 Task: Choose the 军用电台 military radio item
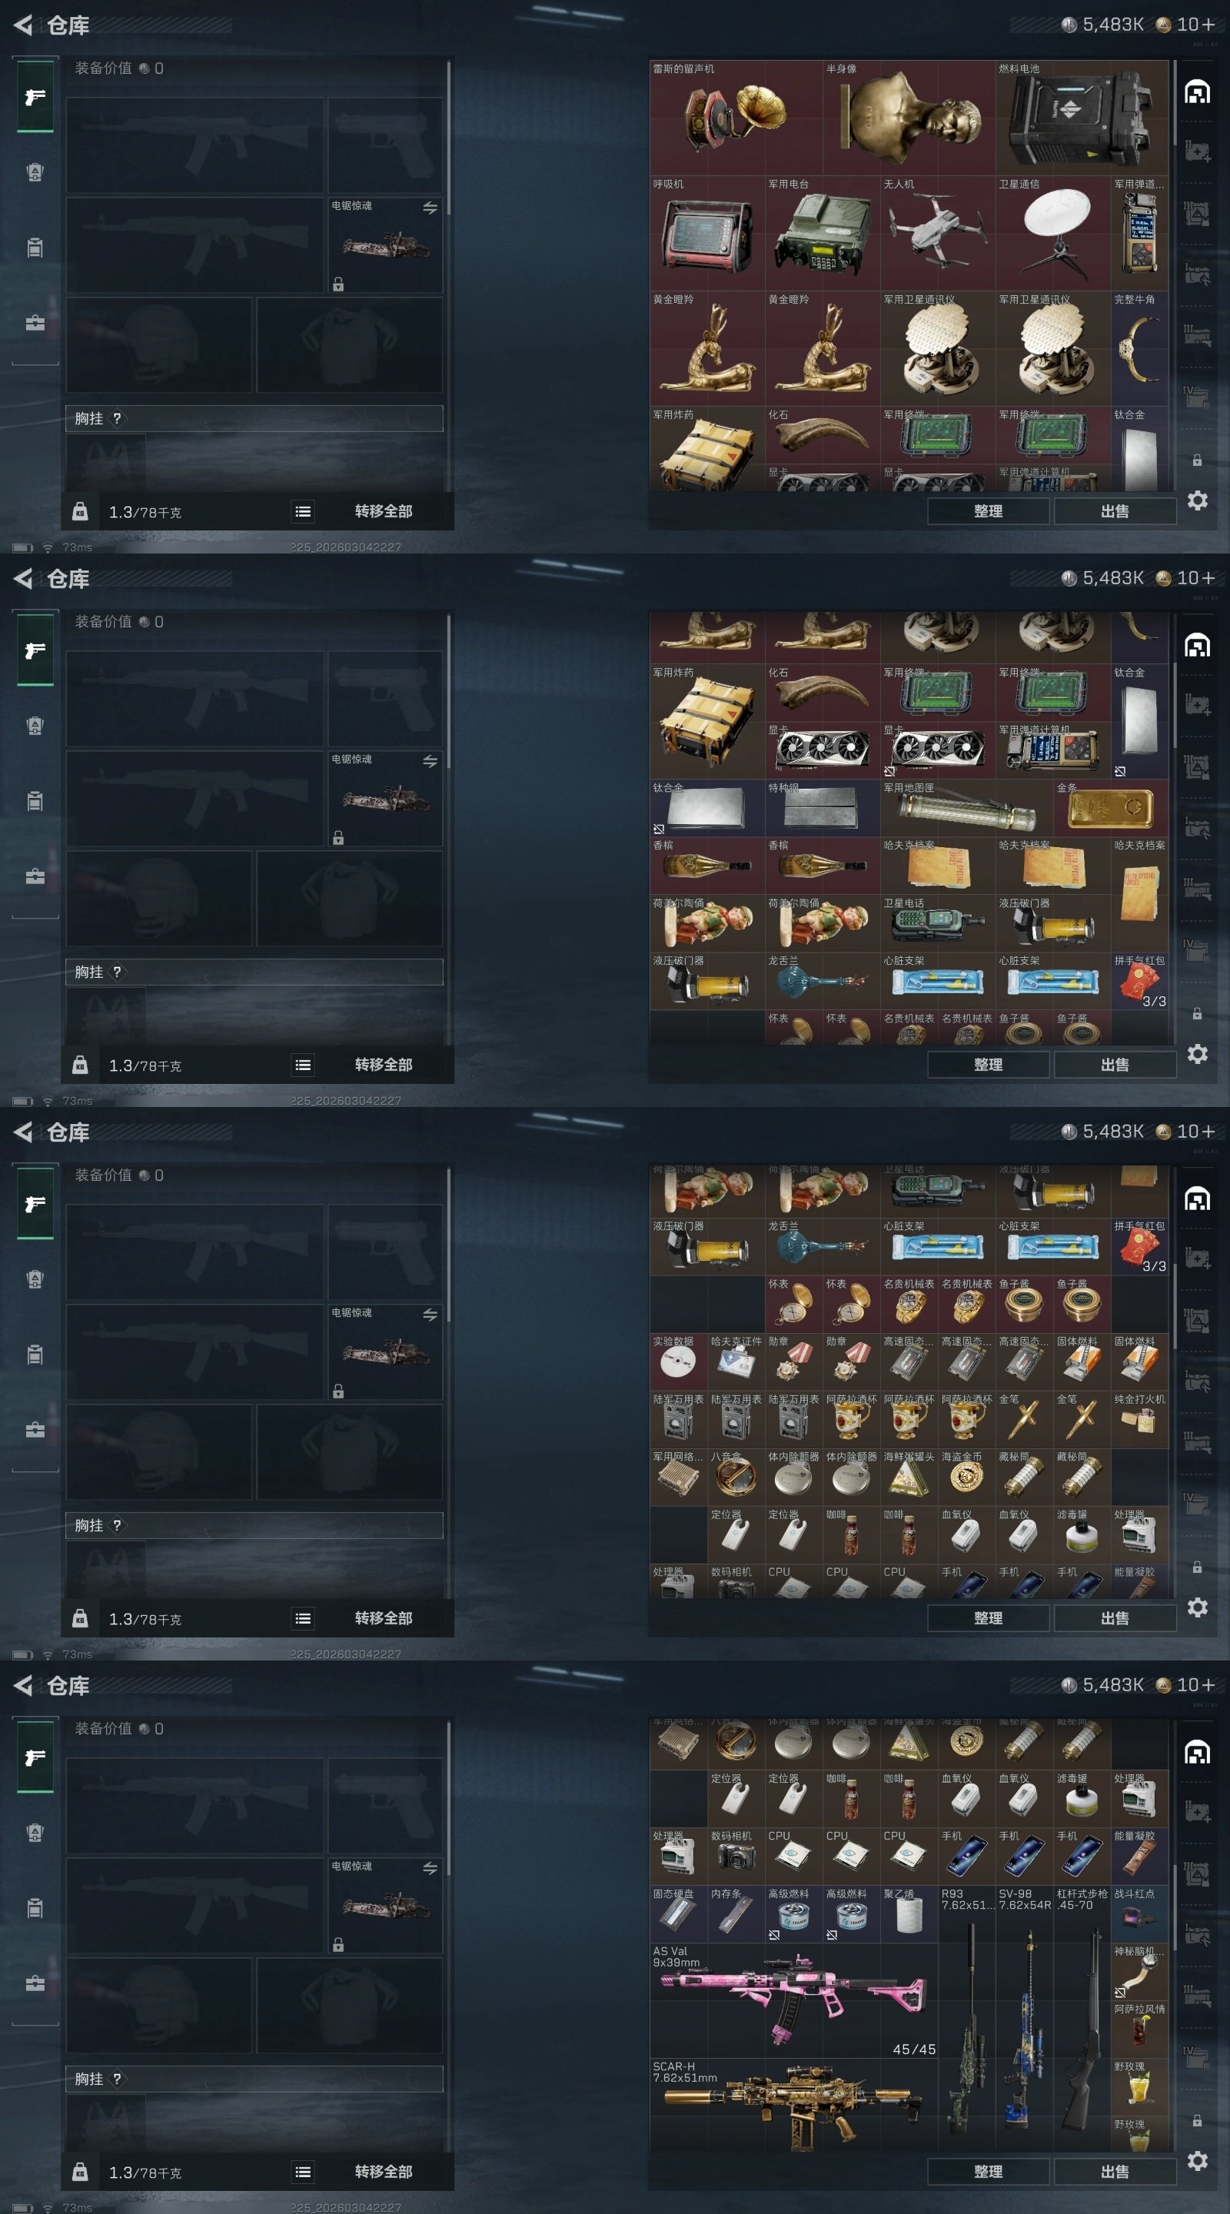pos(823,234)
